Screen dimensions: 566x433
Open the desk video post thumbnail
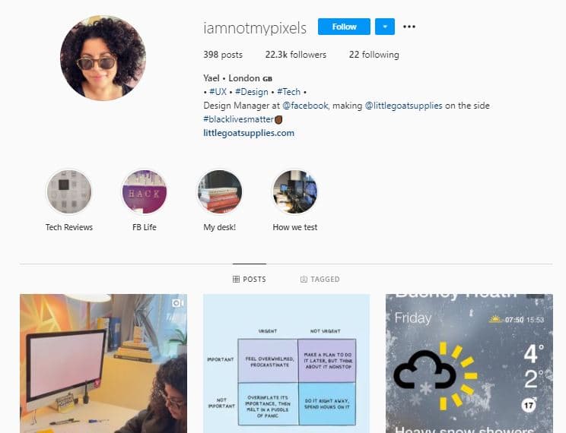(x=103, y=363)
